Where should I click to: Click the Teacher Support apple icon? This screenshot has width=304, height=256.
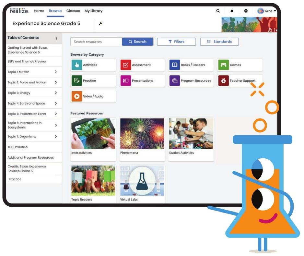click(x=223, y=80)
